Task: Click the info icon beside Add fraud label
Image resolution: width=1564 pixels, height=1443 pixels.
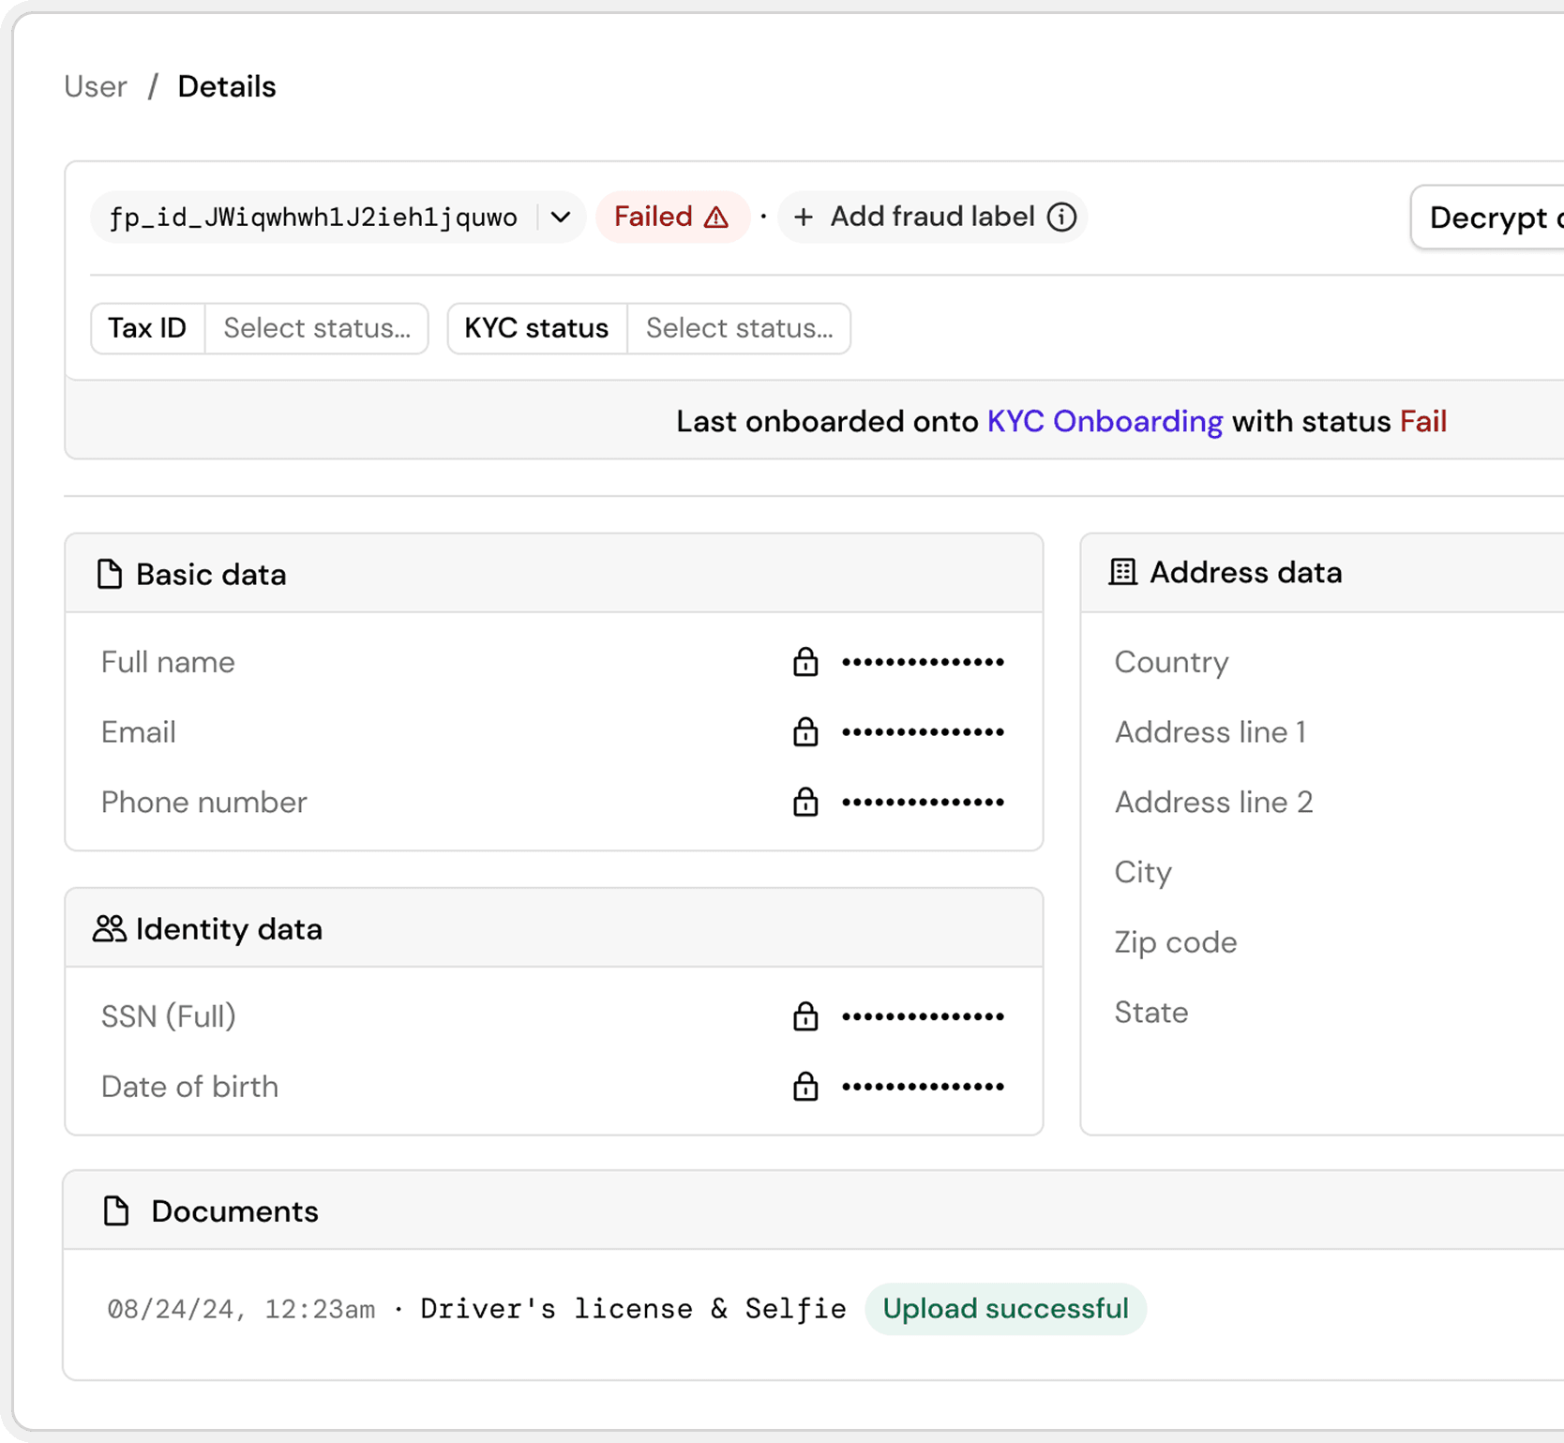Action: [x=1060, y=217]
